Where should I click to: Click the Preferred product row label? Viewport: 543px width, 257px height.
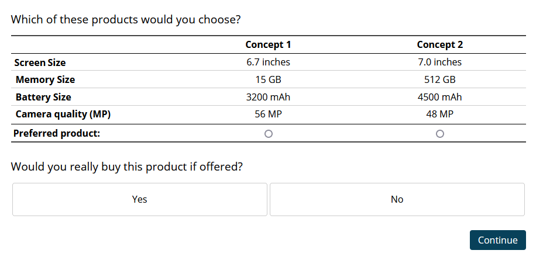57,133
